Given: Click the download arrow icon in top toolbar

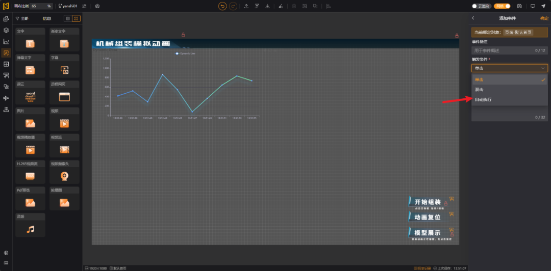Looking at the screenshot, I should pos(268,6).
